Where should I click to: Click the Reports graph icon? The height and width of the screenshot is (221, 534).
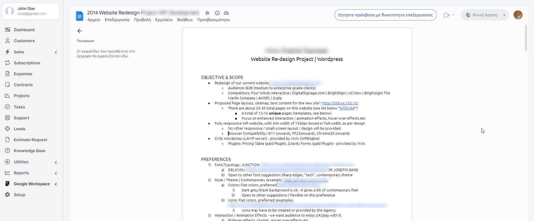pos(7,173)
